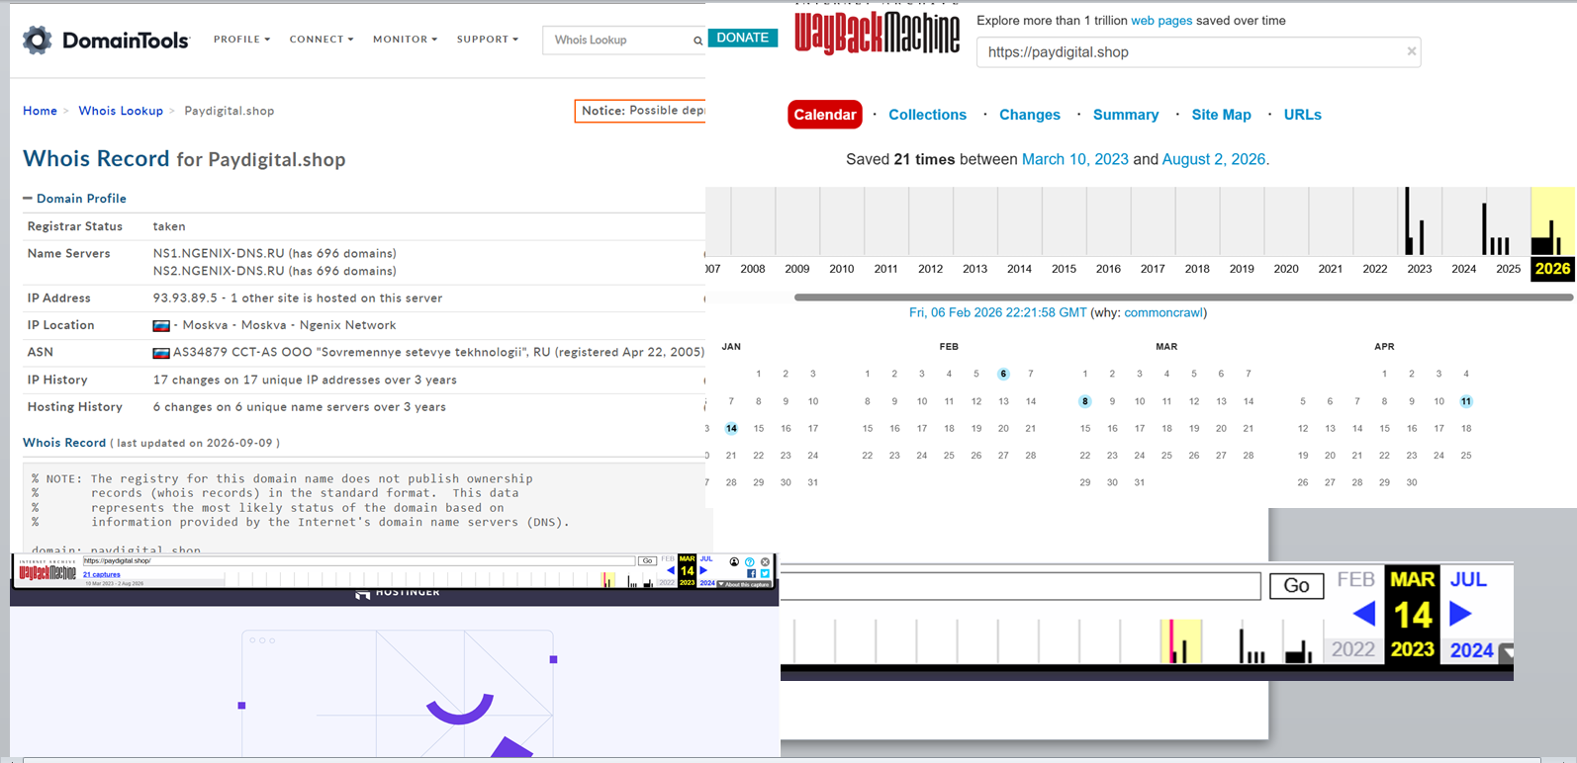Open the January 14 capture date

coord(731,429)
